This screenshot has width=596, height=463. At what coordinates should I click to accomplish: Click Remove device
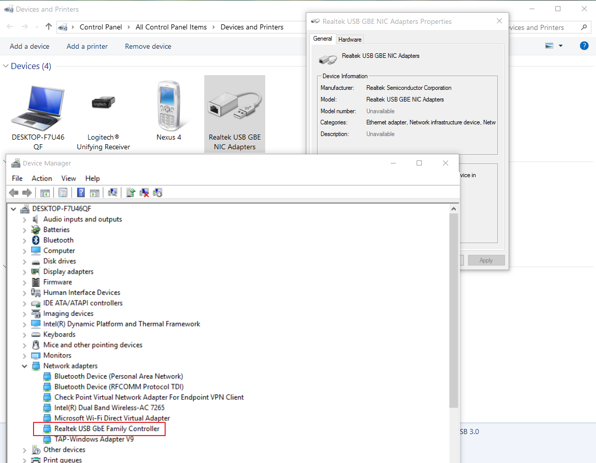(x=148, y=46)
